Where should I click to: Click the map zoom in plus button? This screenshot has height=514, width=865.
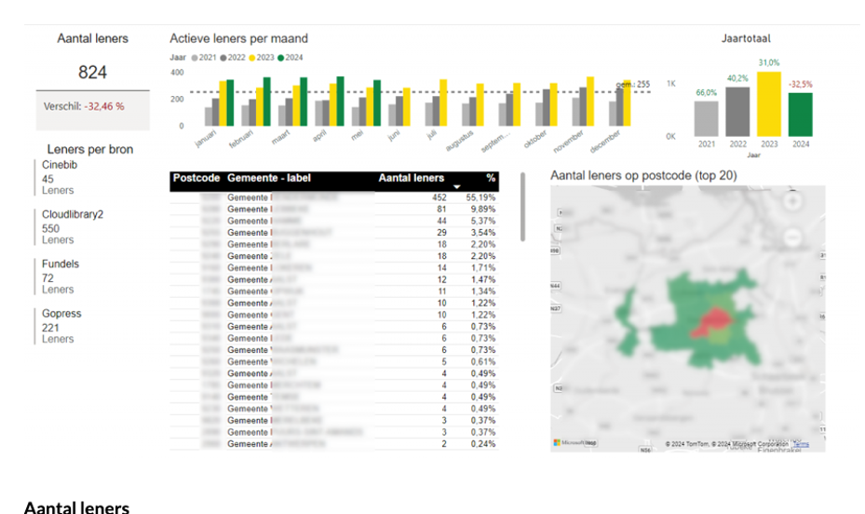coord(792,201)
